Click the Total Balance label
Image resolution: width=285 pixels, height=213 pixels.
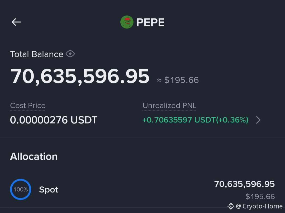click(x=37, y=54)
